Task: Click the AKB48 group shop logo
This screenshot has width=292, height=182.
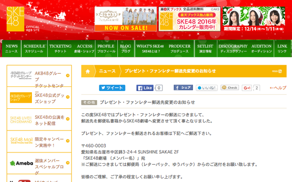Action: (21, 97)
